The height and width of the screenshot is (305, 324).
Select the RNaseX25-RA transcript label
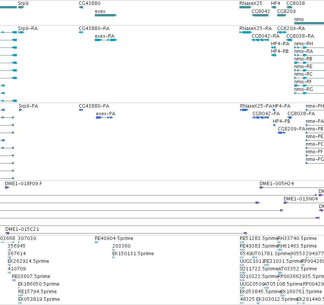click(x=255, y=29)
